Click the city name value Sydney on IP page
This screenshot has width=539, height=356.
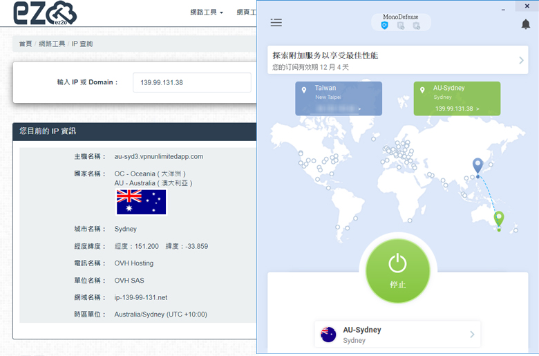point(126,229)
